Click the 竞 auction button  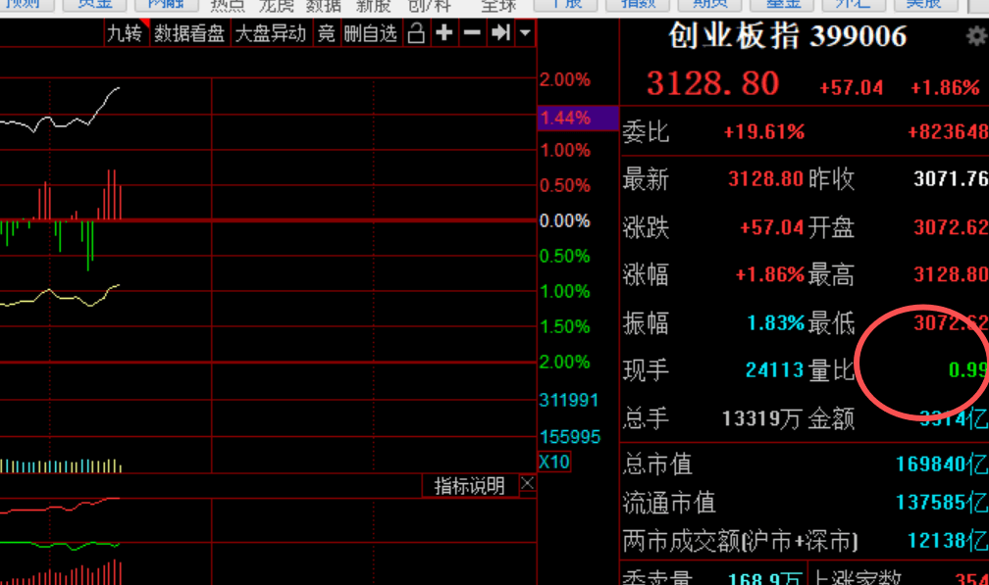326,33
